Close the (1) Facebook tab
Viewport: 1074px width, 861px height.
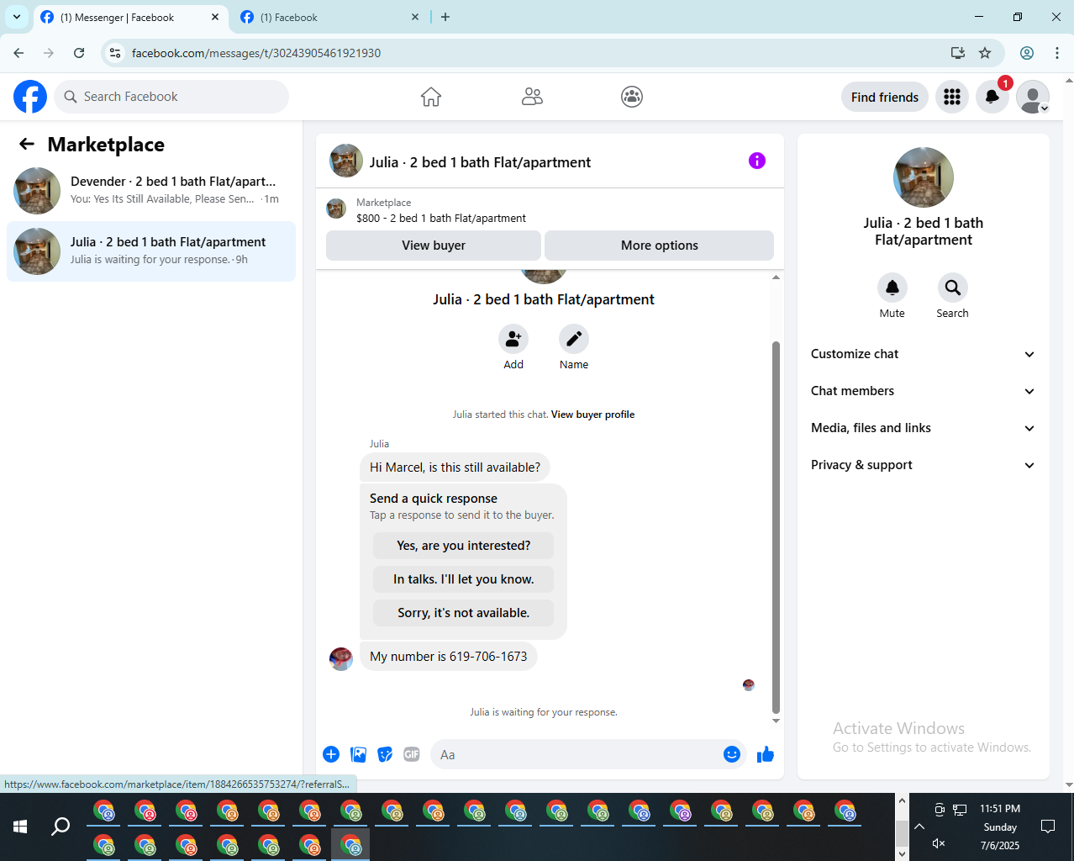pyautogui.click(x=415, y=17)
